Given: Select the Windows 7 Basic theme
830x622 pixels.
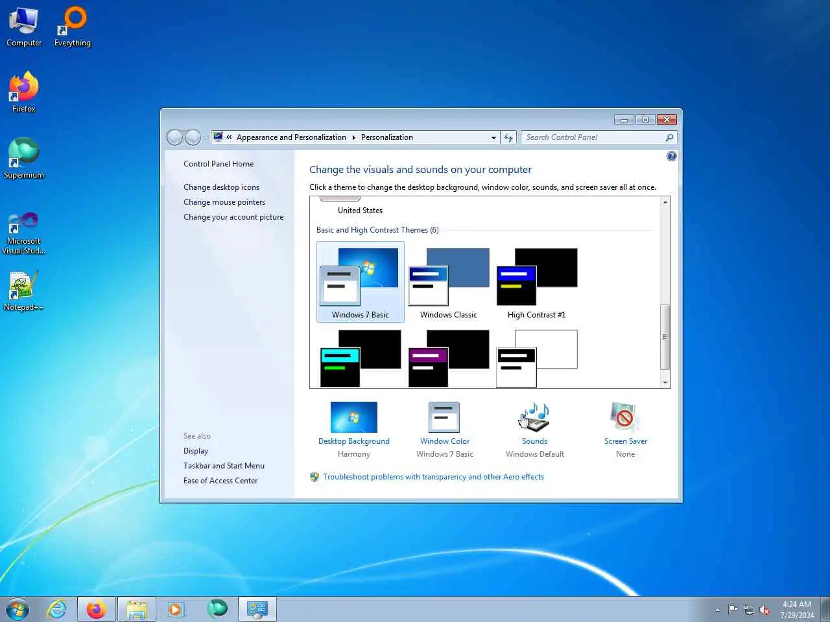Looking at the screenshot, I should coord(361,282).
